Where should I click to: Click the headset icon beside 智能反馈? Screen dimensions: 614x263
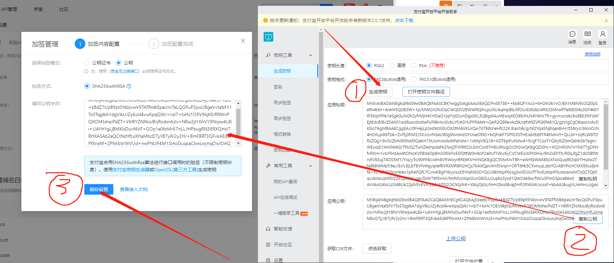point(268,229)
